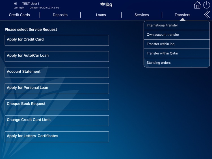Image resolution: width=212 pixels, height=159 pixels.
Task: Tap the Please select Service Request heading
Action: coord(31,29)
